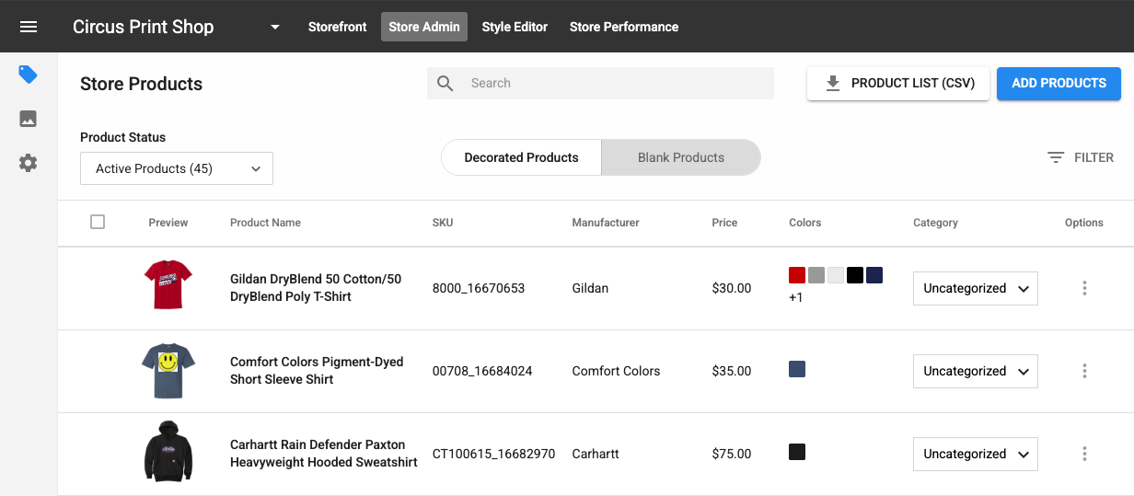Click manufacturer cell Carhartt
This screenshot has height=496, width=1134.
(596, 454)
